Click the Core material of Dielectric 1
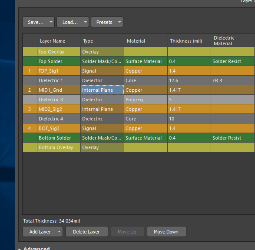Screen dimensions: 255x250 click(146, 80)
